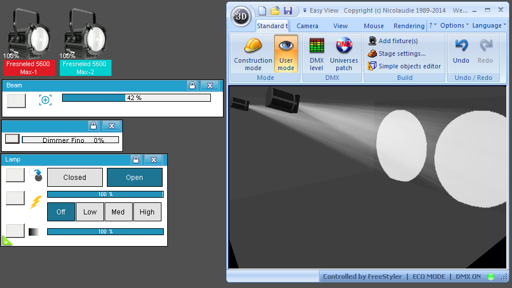The width and height of the screenshot is (512, 288).
Task: Set shutter to Open
Action: coord(134,177)
